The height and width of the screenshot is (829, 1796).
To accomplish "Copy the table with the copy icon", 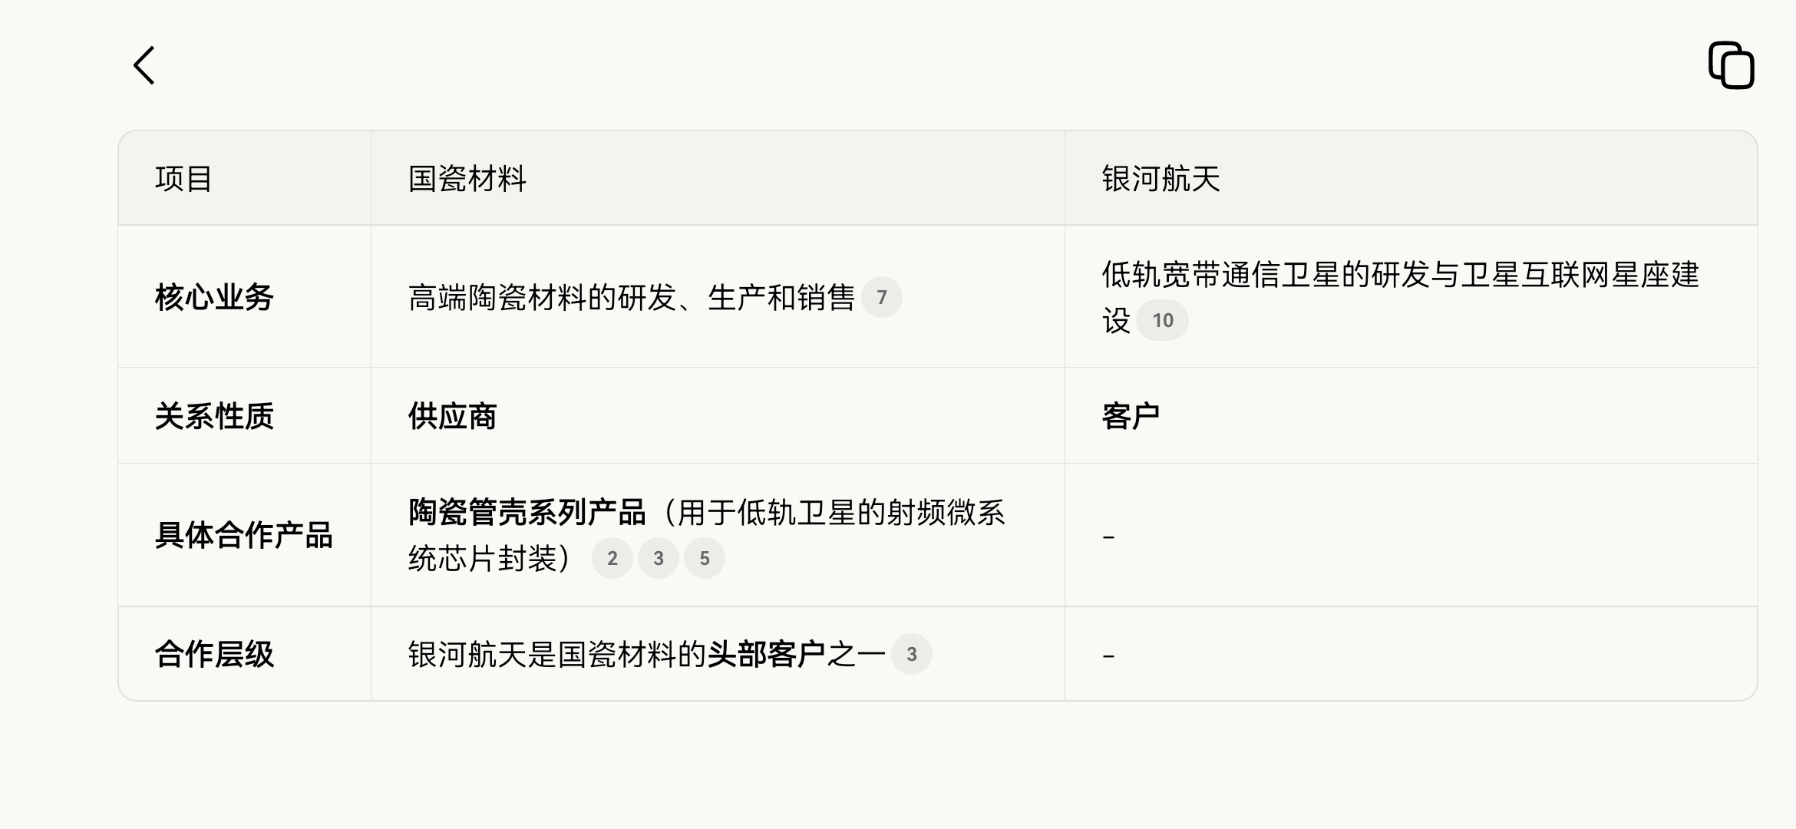I will (x=1731, y=65).
